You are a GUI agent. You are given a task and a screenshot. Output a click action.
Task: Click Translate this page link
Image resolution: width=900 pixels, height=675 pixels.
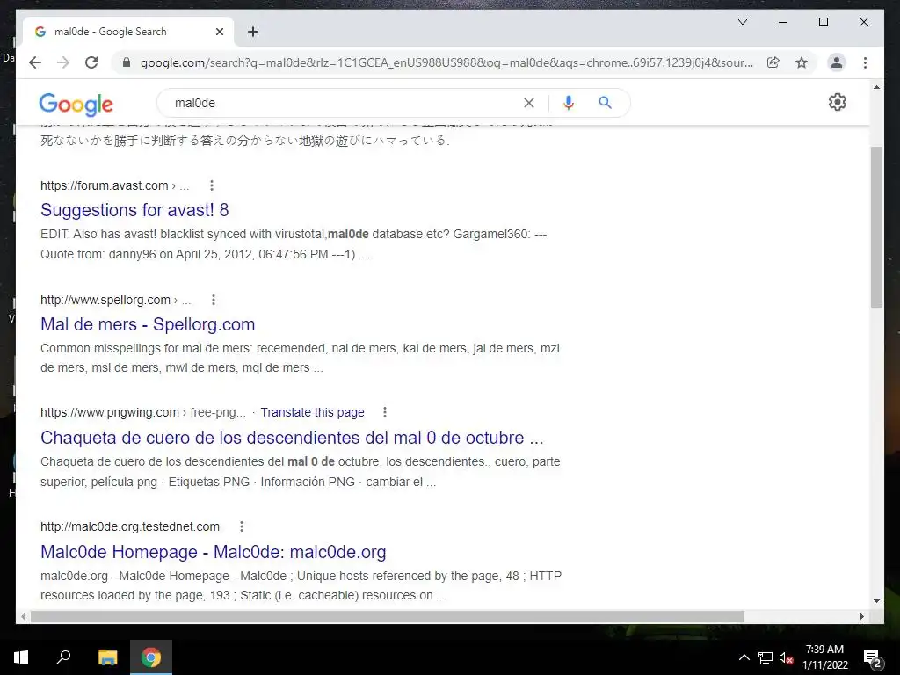pos(312,412)
